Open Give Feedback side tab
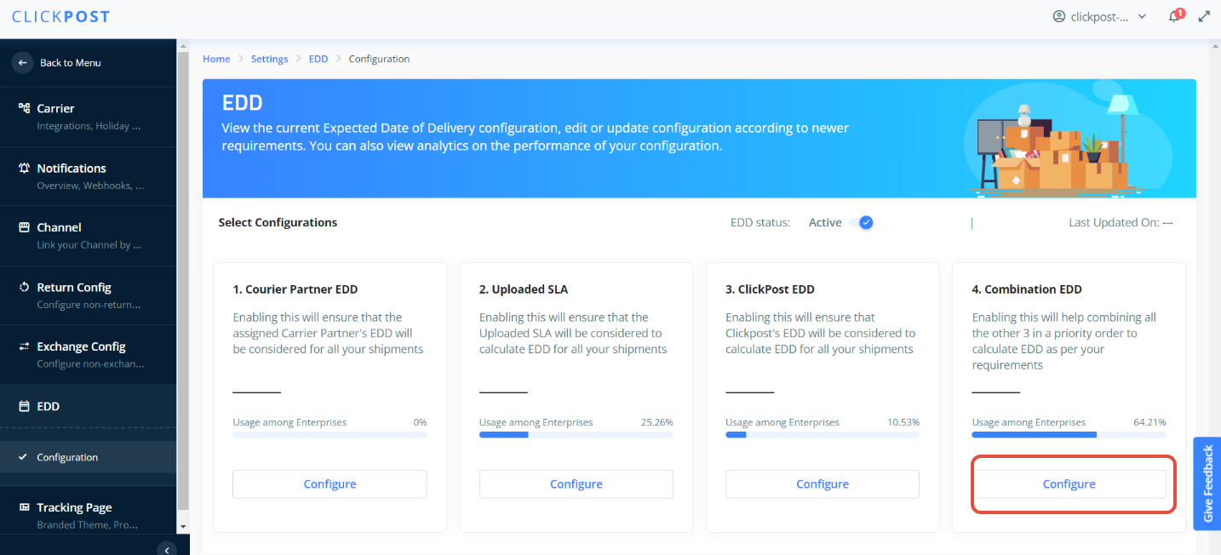 1207,483
